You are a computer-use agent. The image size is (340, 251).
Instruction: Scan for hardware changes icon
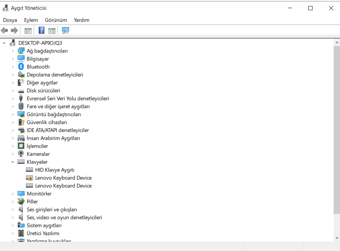(65, 30)
